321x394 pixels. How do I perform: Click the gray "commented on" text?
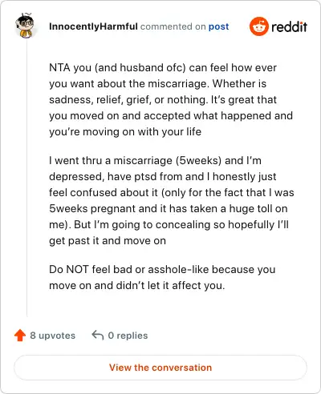point(173,26)
